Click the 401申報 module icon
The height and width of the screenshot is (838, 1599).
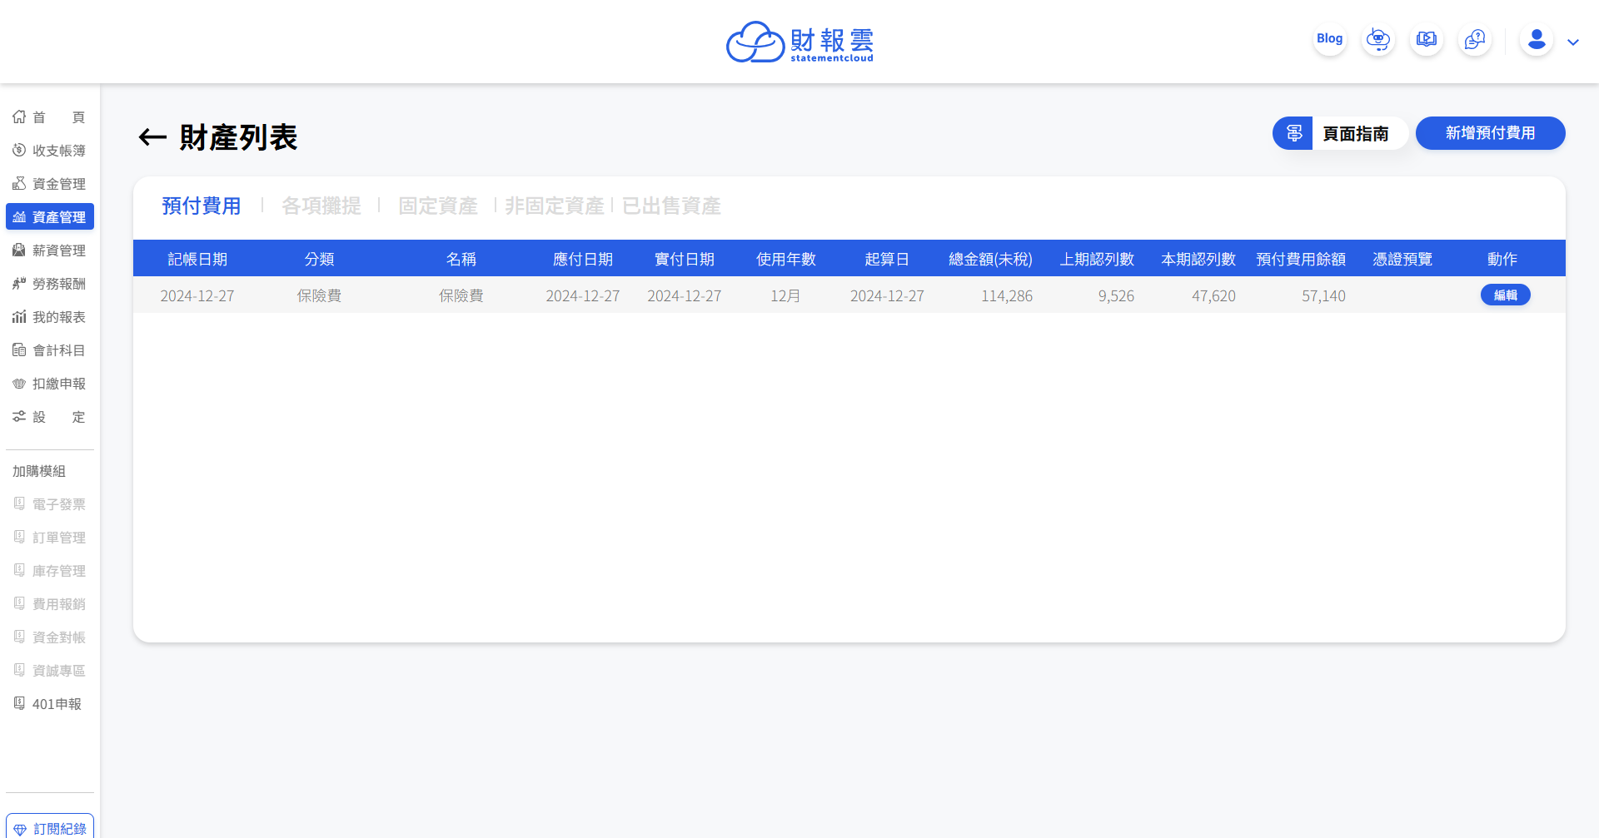[19, 703]
